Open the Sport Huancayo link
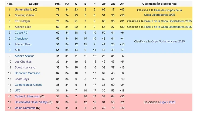 tap(25, 67)
